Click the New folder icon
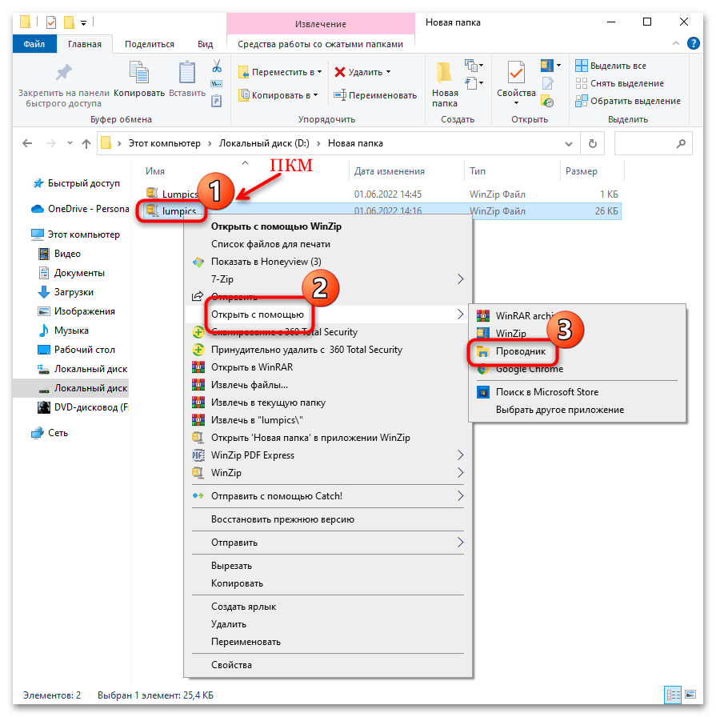Image resolution: width=716 pixels, height=717 pixels. pyautogui.click(x=445, y=74)
